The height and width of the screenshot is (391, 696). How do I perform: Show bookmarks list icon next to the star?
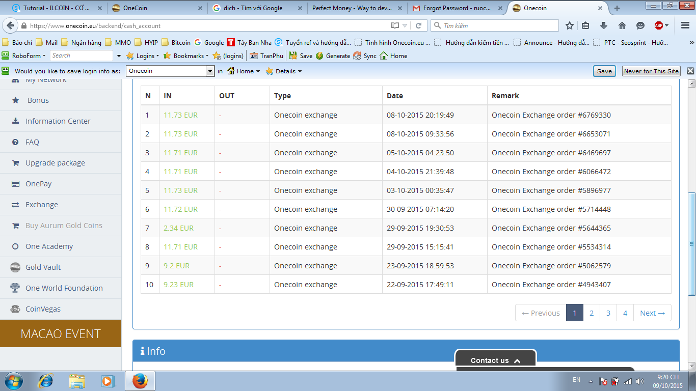click(x=586, y=25)
